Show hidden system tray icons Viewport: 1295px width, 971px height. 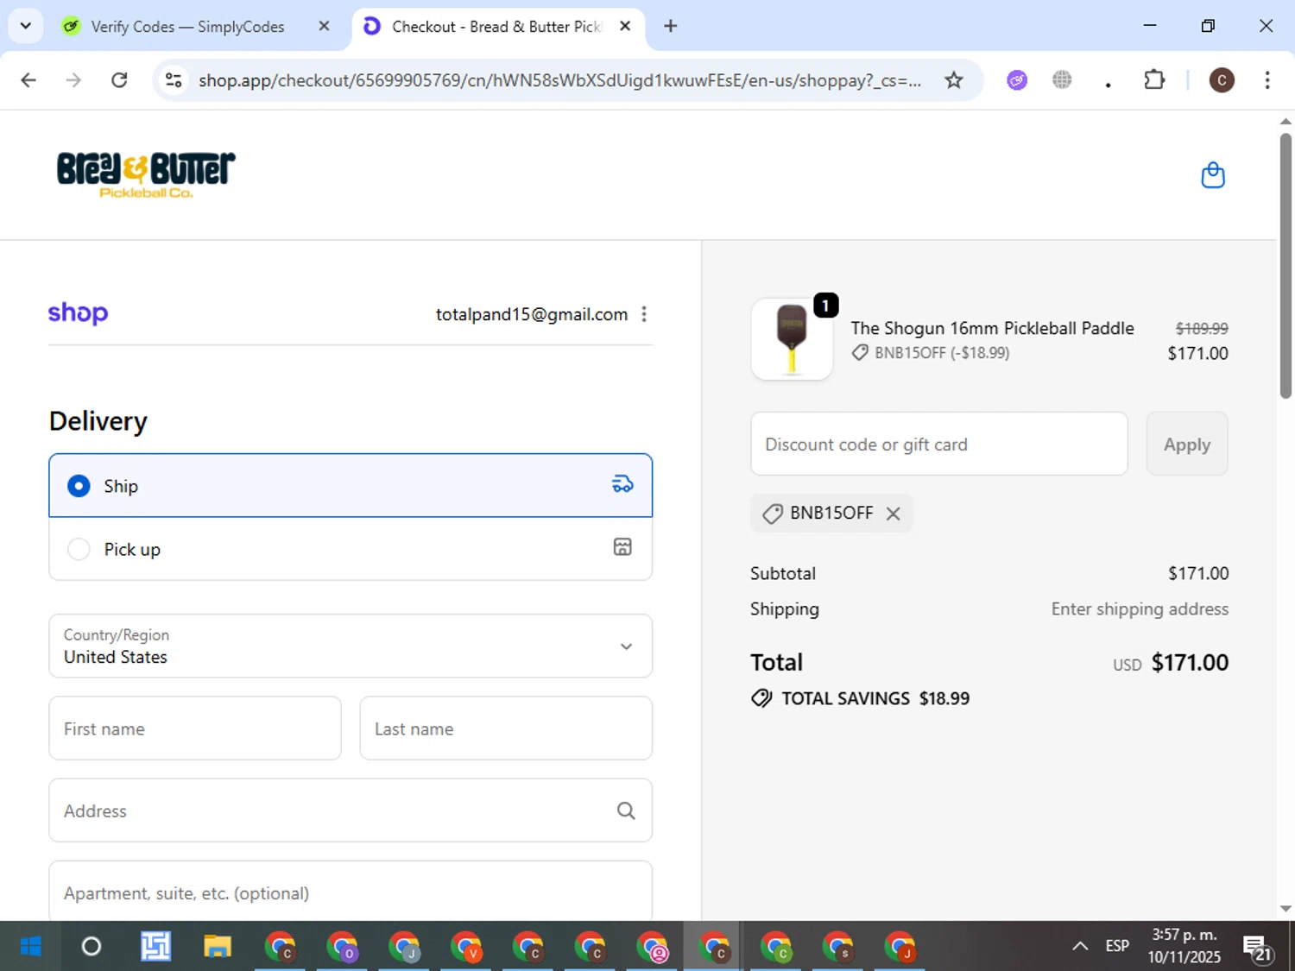pyautogui.click(x=1080, y=946)
